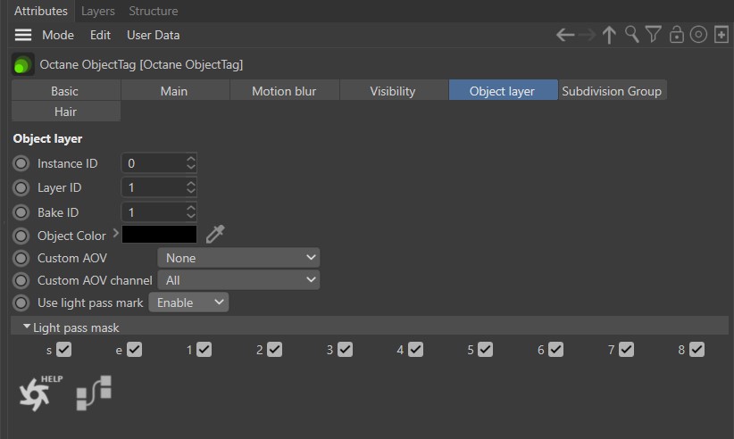Click the magnifier search icon
Screen dimensions: 734x439
(632, 35)
